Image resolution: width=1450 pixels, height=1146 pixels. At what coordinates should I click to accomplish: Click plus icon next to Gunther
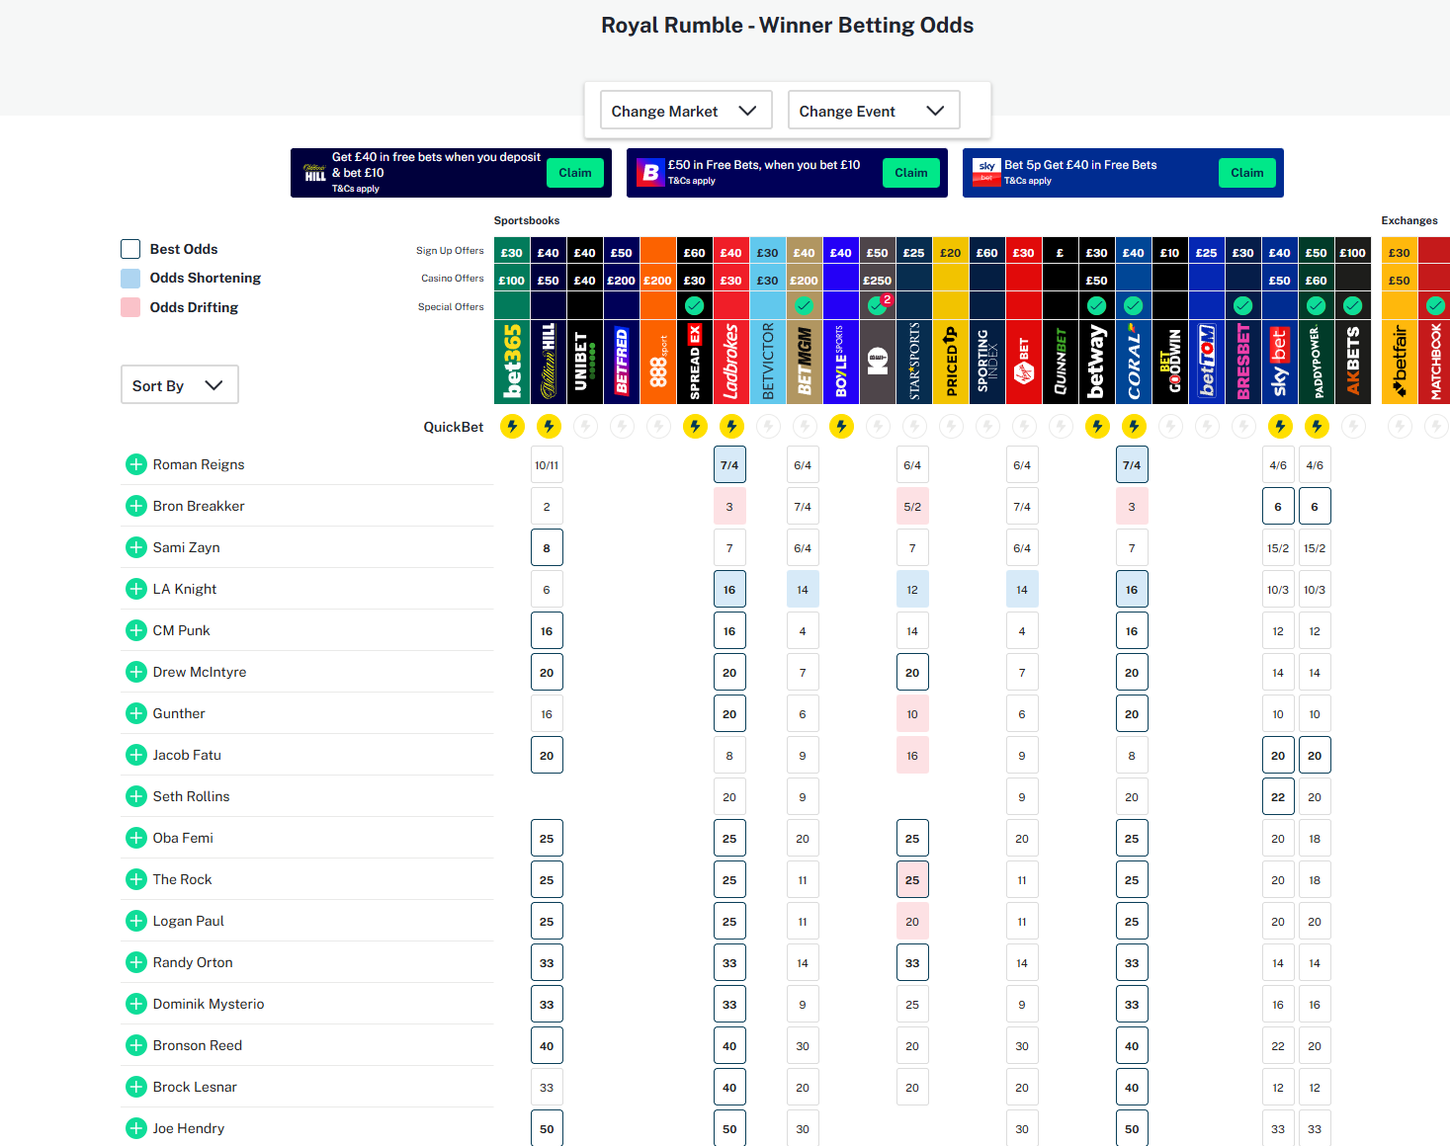point(136,713)
